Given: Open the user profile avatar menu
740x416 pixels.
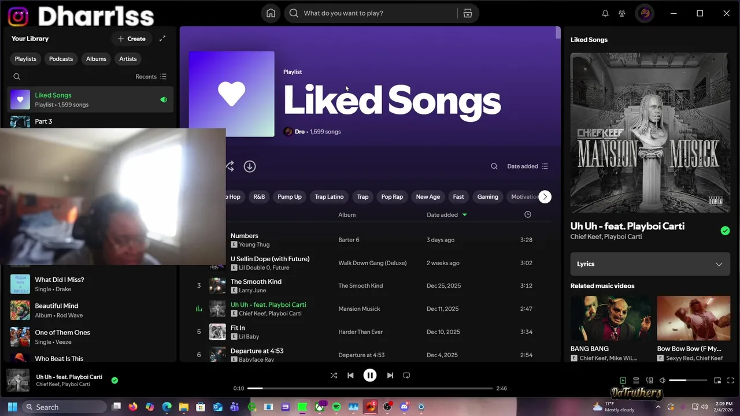Looking at the screenshot, I should [645, 13].
